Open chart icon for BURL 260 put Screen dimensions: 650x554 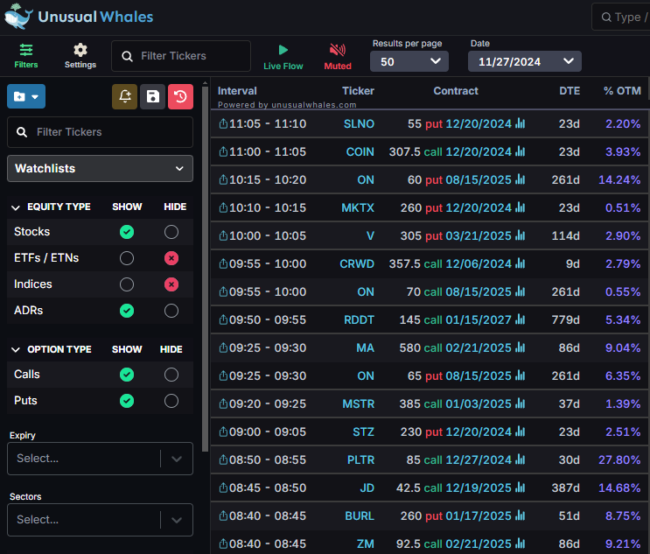(521, 515)
